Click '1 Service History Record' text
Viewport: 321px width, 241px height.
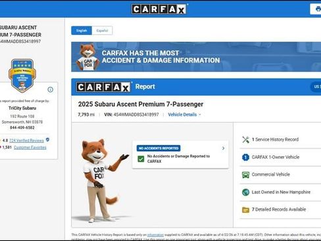(x=275, y=140)
